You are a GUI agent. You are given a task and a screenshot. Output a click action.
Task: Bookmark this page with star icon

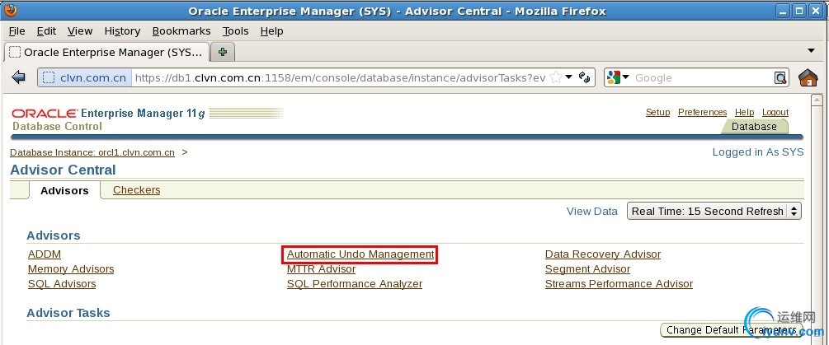[557, 77]
